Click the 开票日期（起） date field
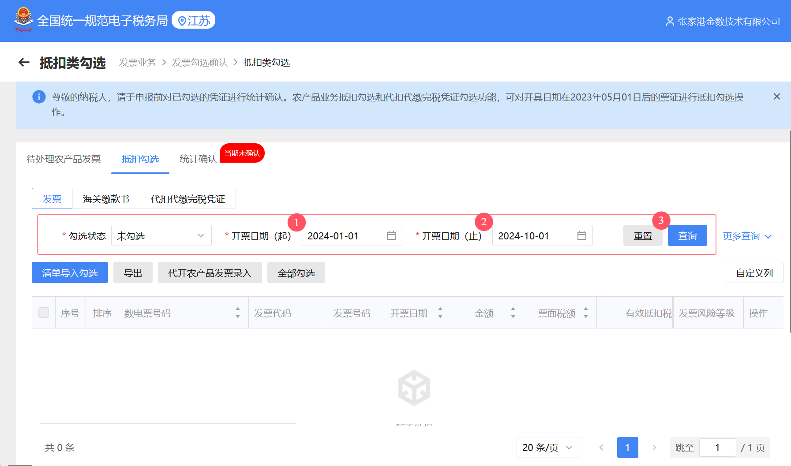The height and width of the screenshot is (466, 791). pos(352,235)
